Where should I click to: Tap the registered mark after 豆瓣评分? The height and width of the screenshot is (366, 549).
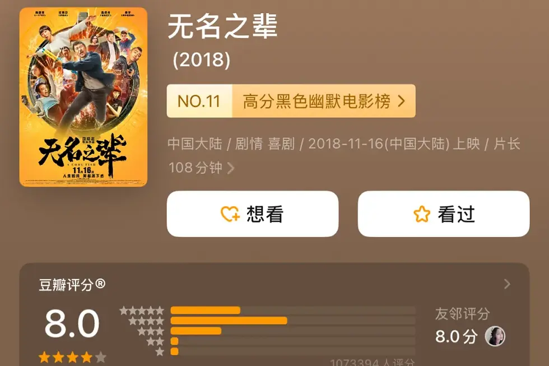pos(100,284)
